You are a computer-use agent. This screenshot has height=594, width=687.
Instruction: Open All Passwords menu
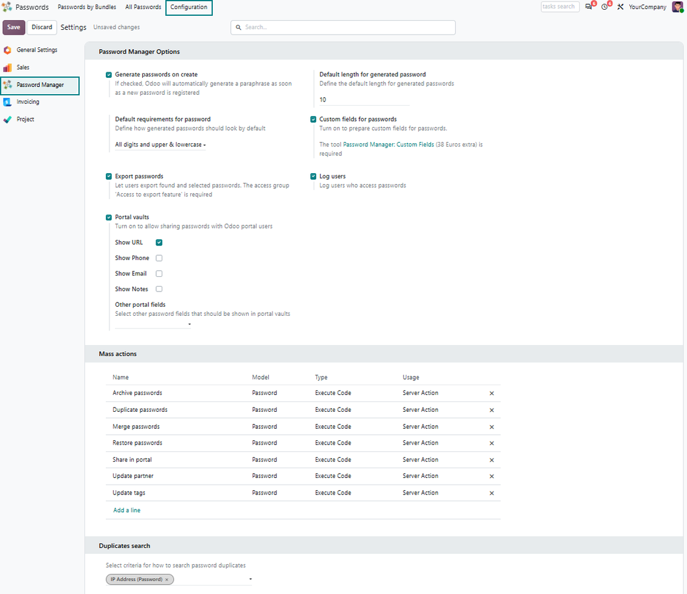tap(143, 7)
